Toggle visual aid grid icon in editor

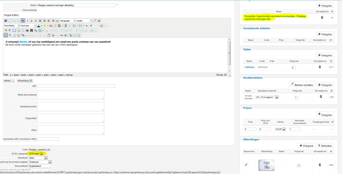click(6, 35)
